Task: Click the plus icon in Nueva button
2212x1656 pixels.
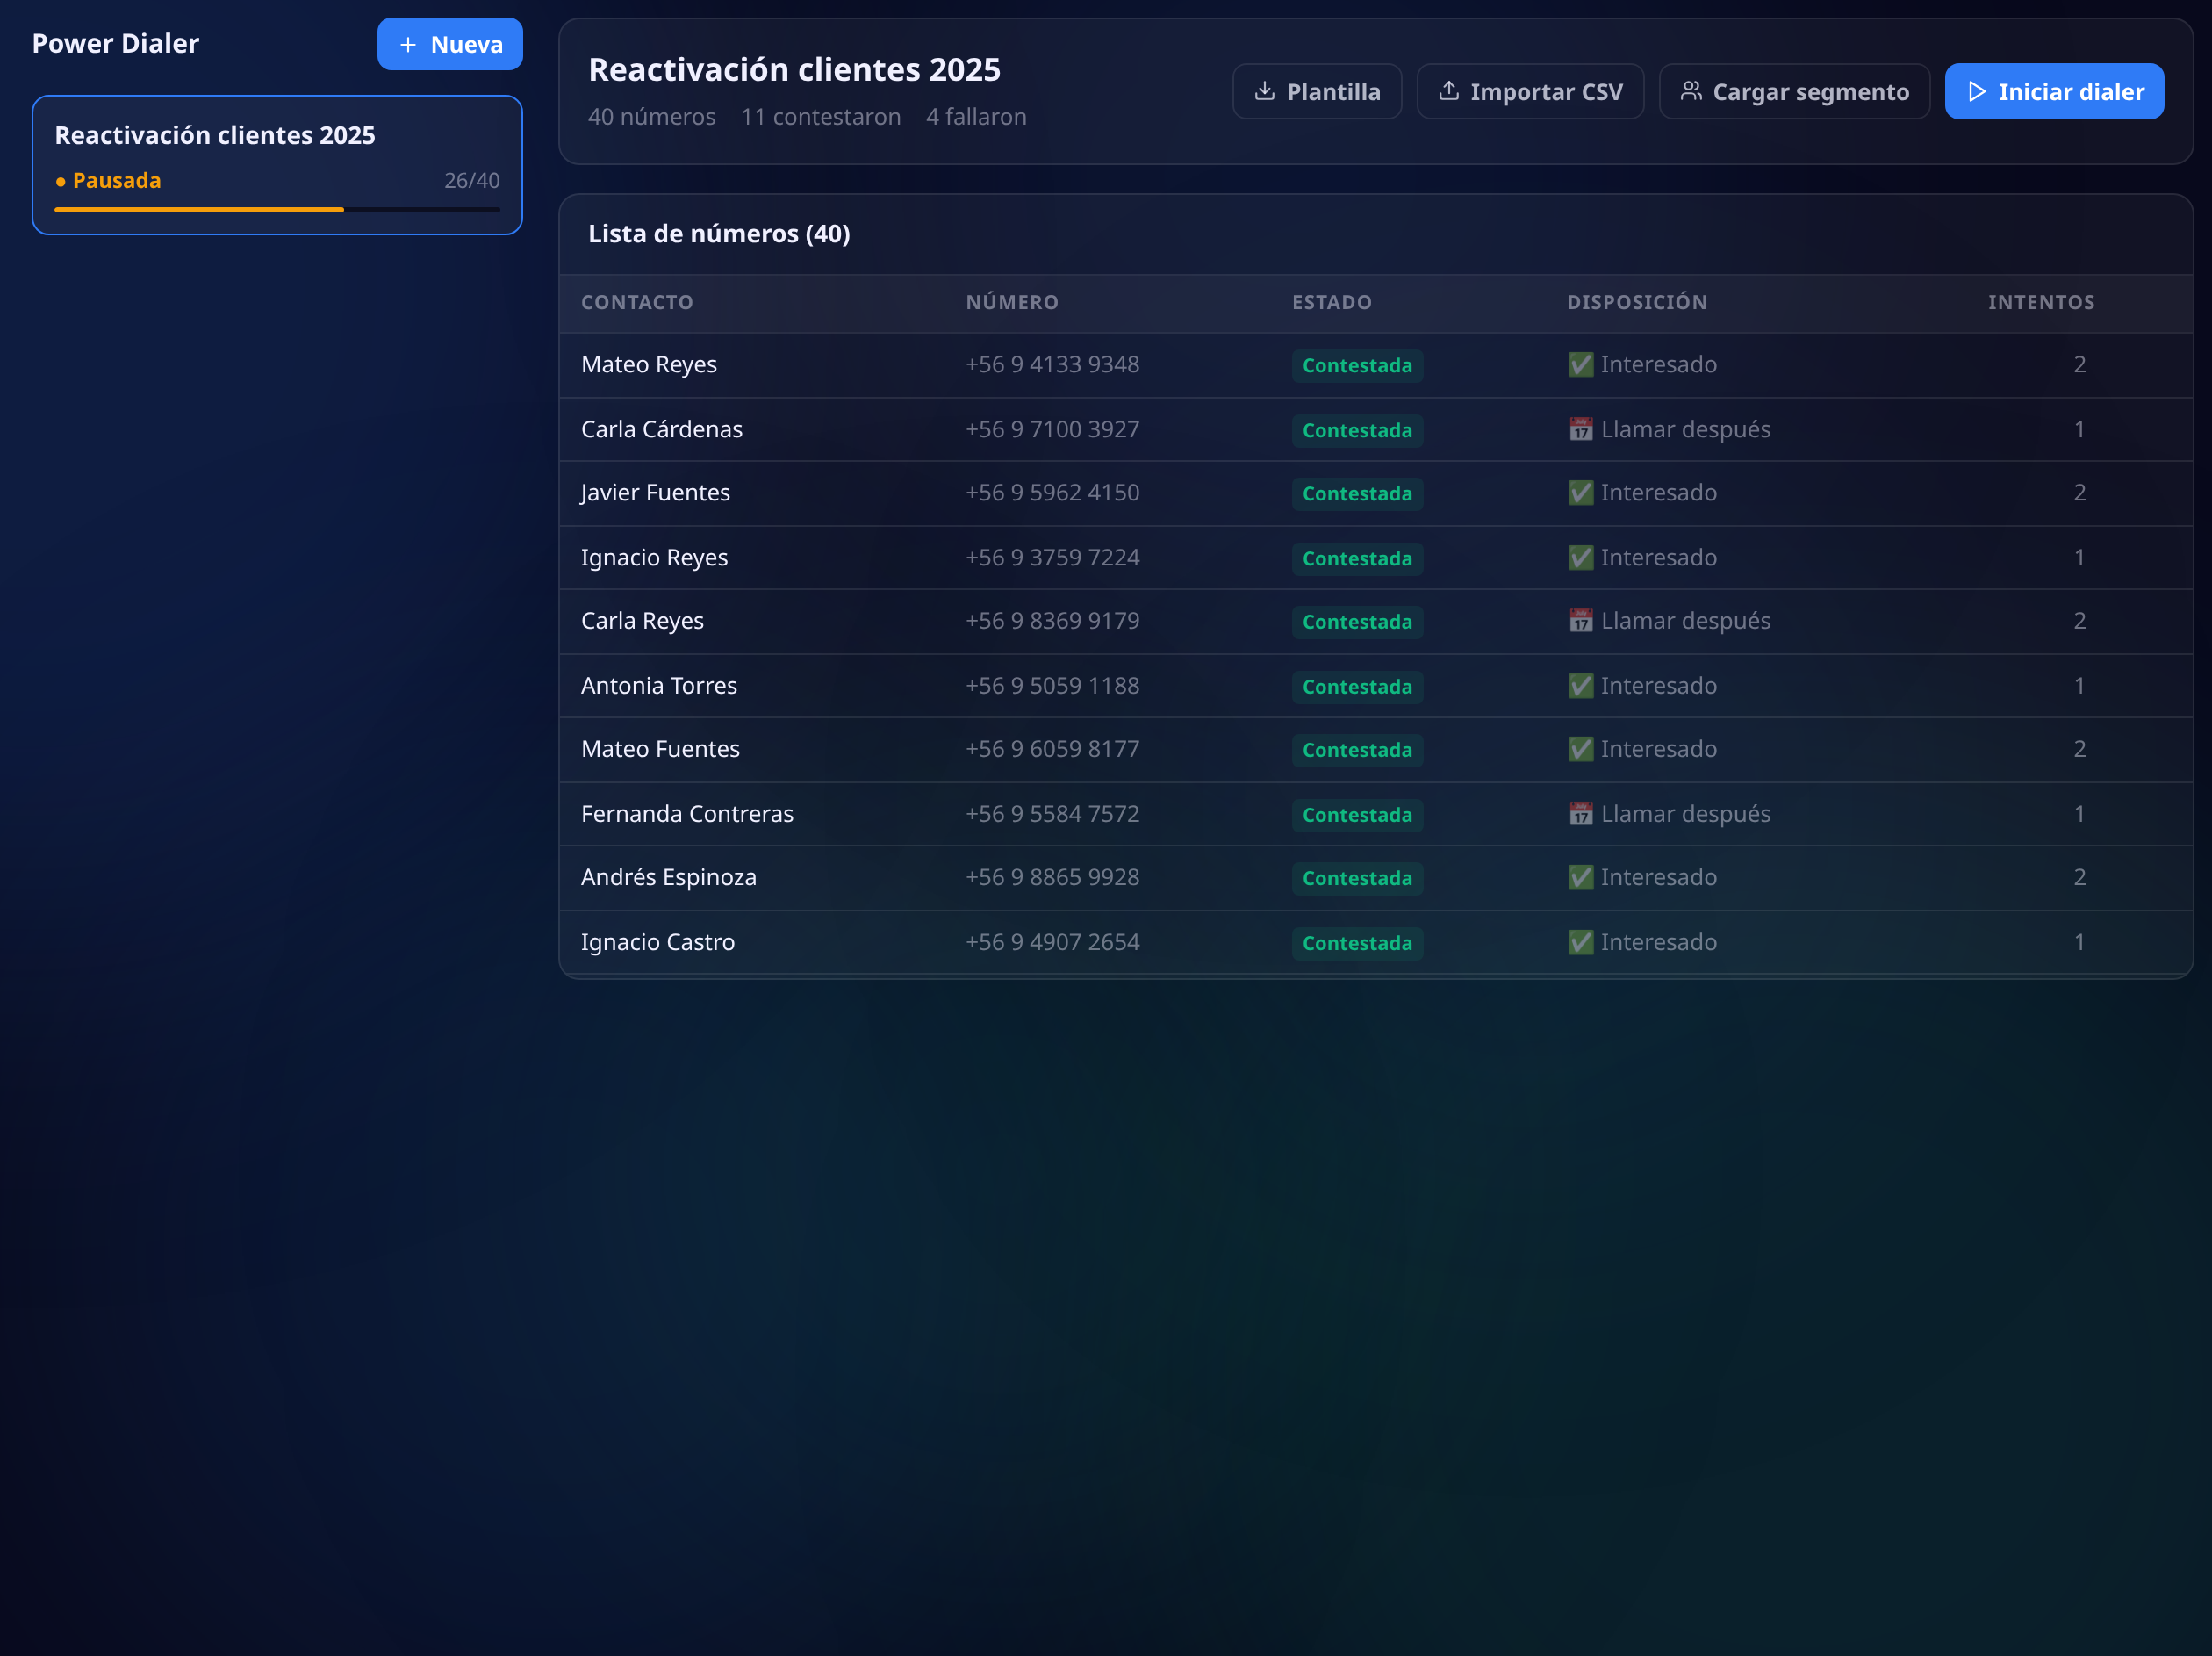Action: click(407, 45)
